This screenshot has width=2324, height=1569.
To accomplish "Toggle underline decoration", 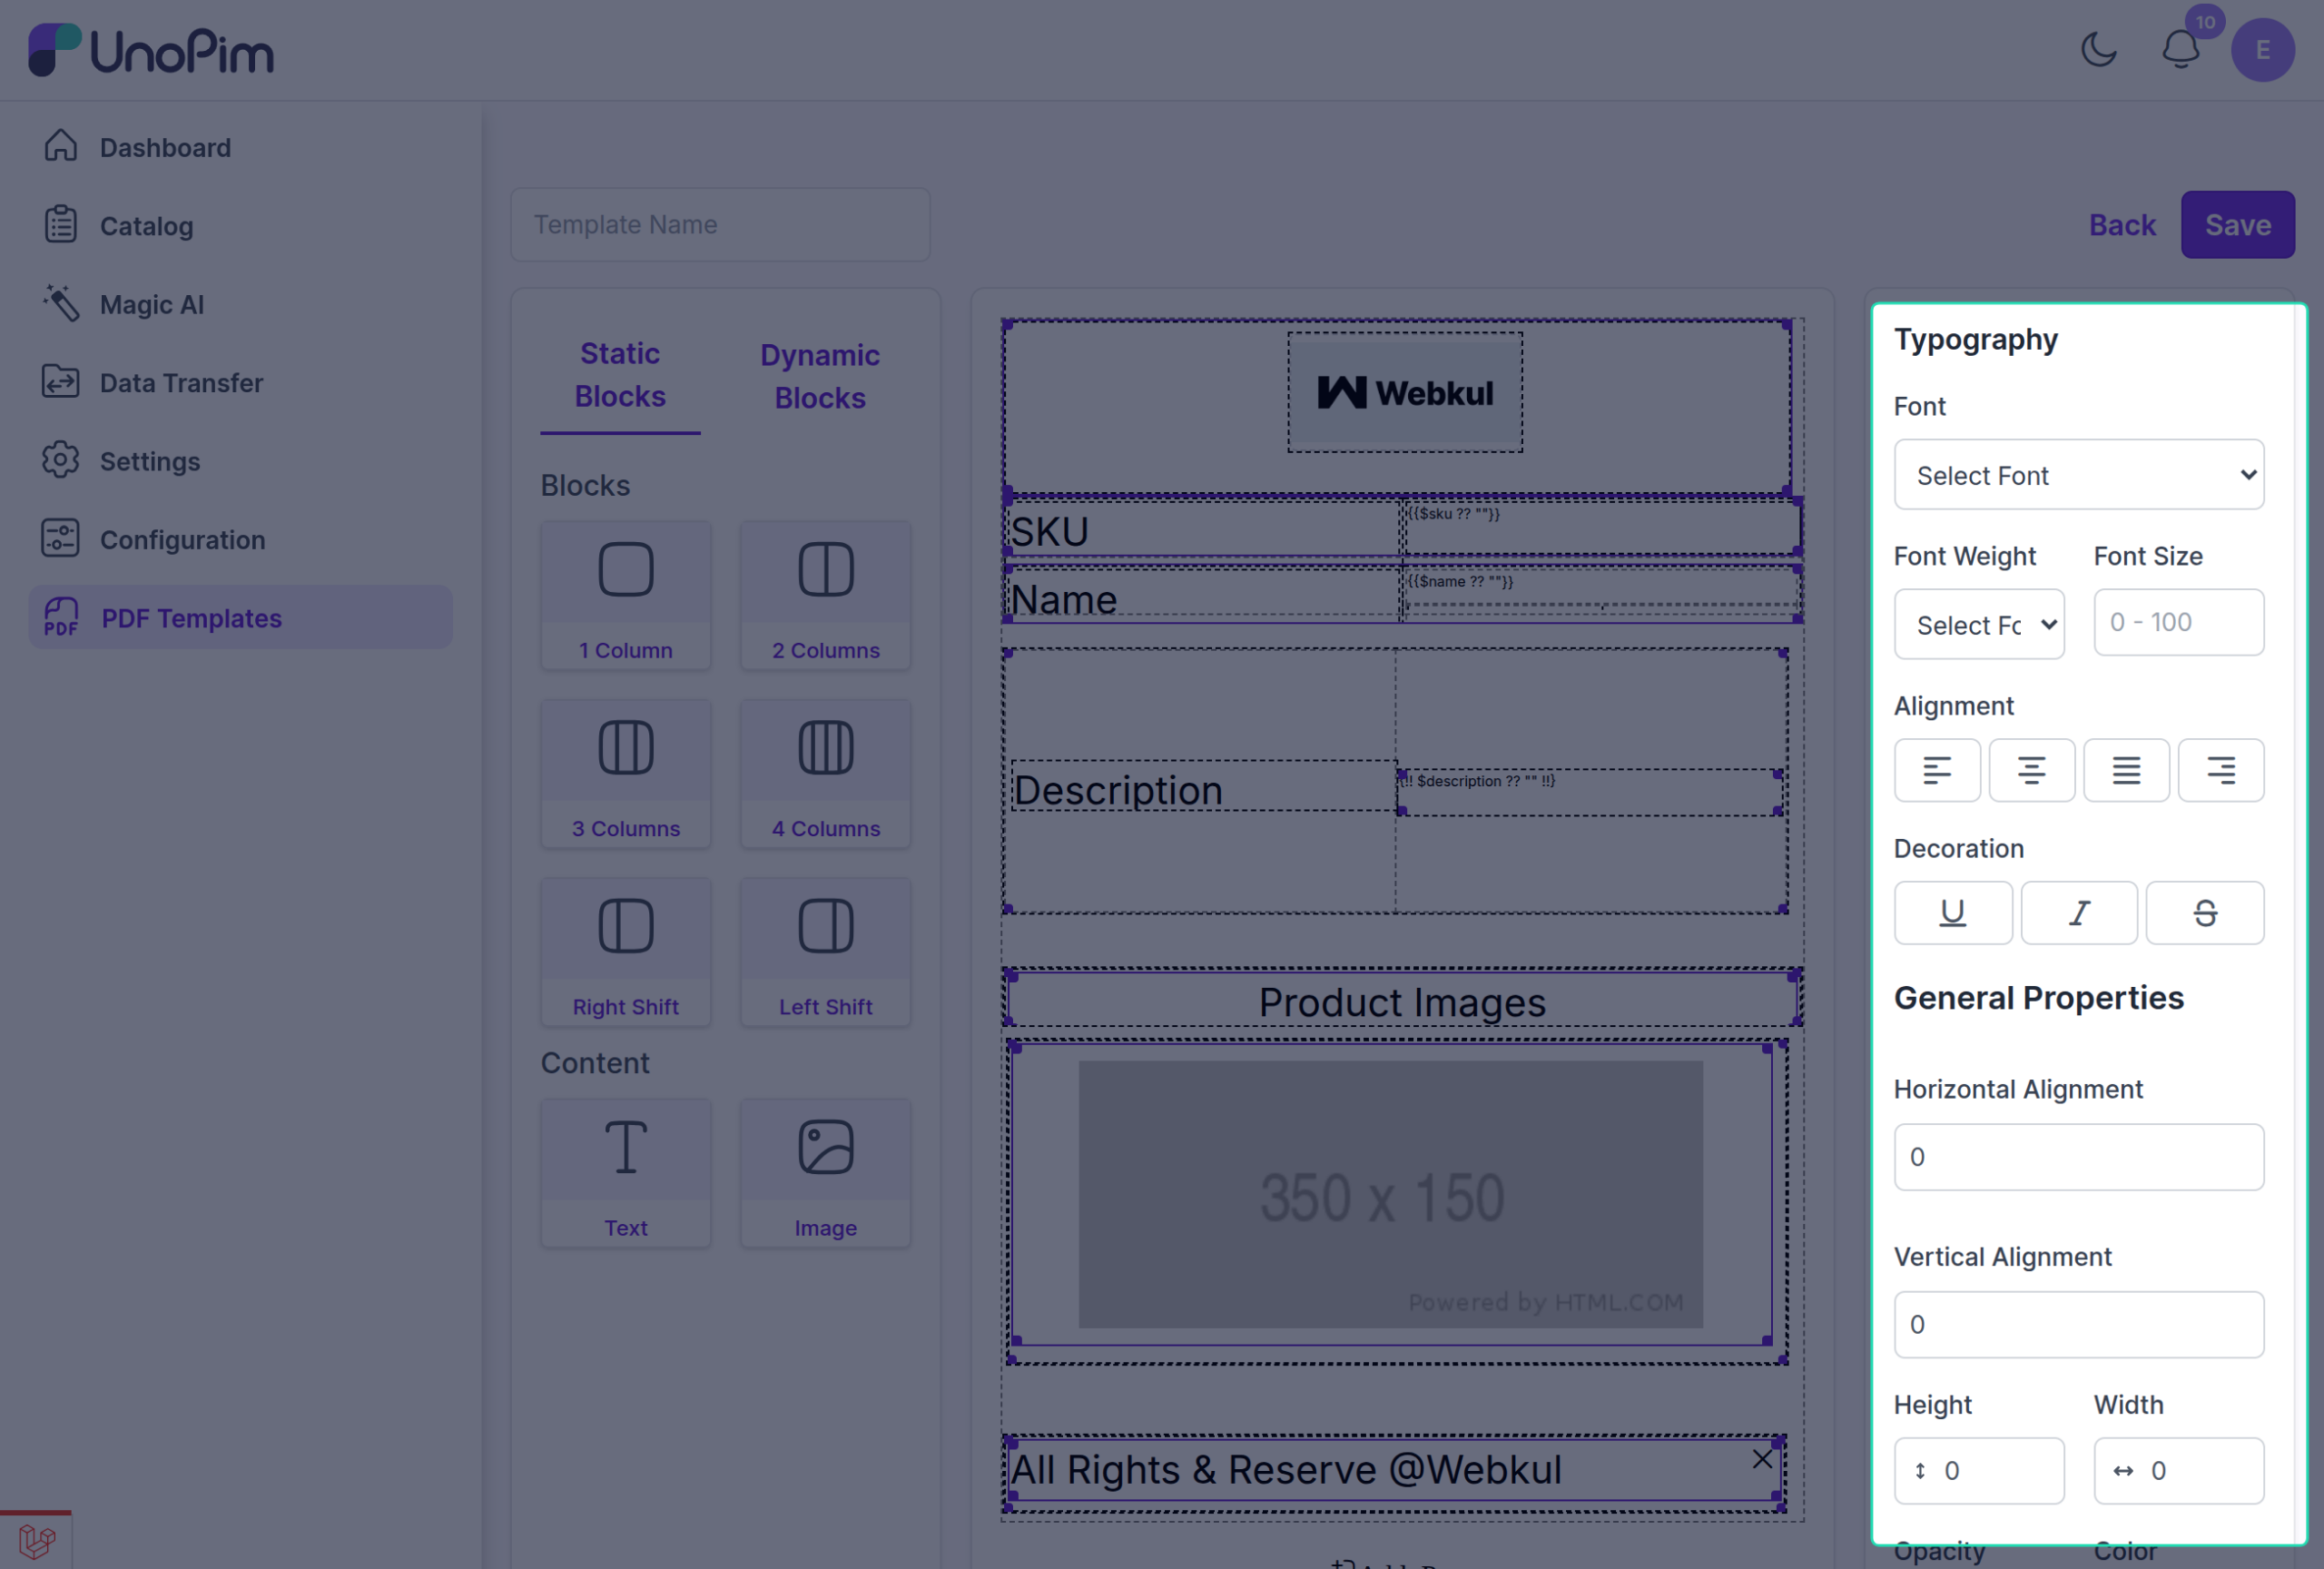I will tap(1952, 912).
